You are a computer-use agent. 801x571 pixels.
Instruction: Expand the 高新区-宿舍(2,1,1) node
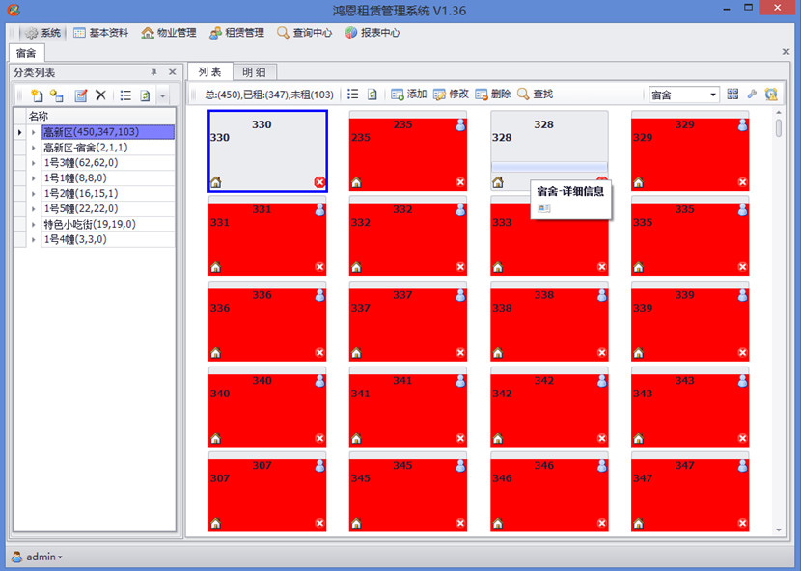(33, 148)
